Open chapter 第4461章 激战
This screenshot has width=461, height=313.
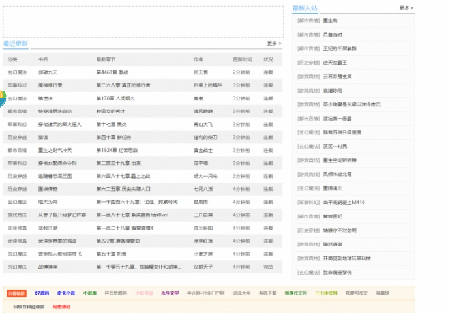pyautogui.click(x=112, y=72)
